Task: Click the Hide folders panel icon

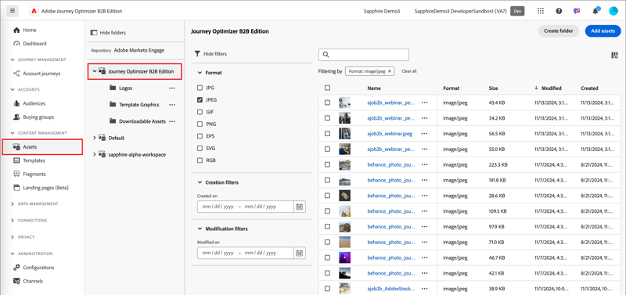Action: pyautogui.click(x=94, y=33)
